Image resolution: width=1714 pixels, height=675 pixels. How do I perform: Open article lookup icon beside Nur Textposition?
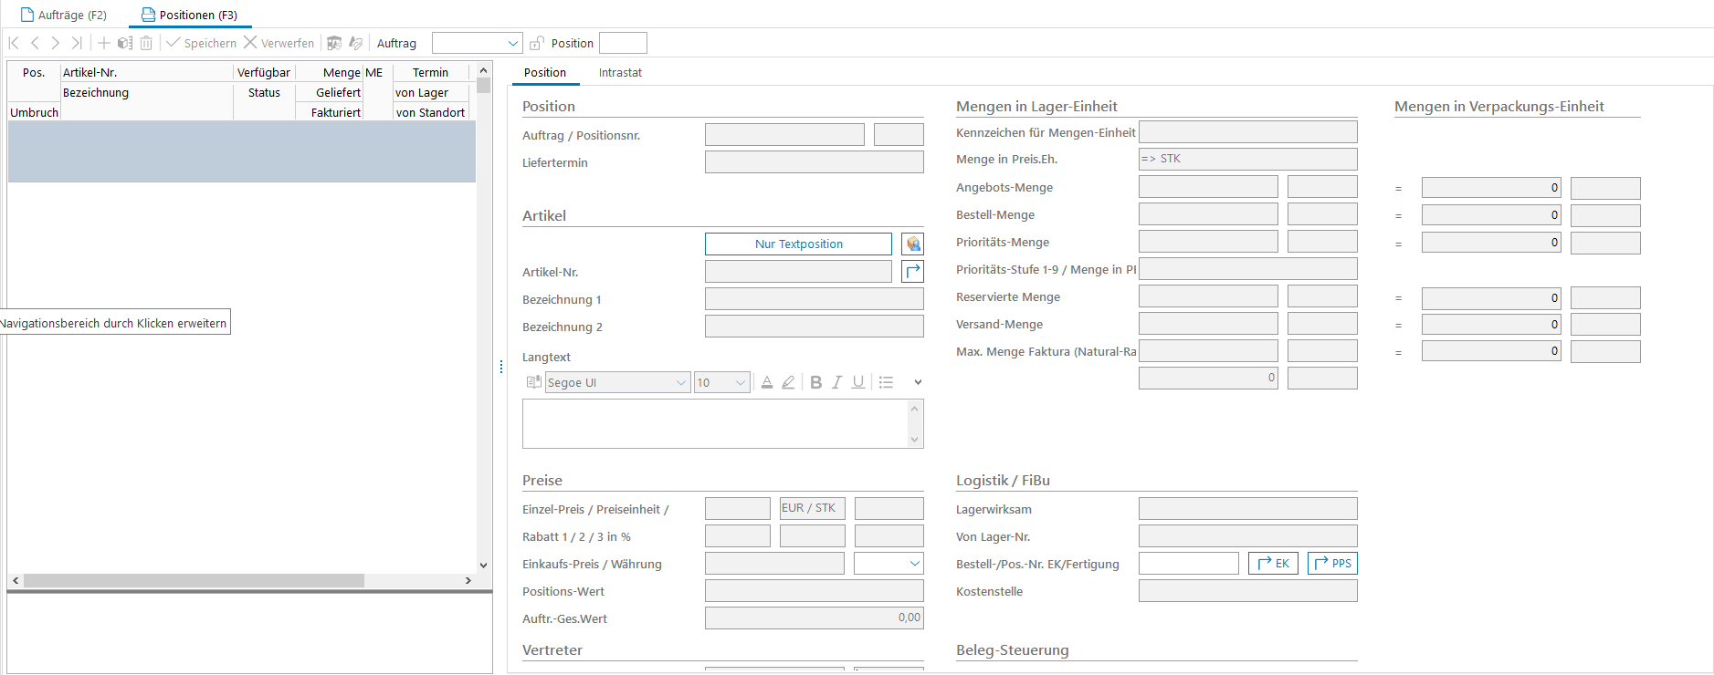coord(912,244)
